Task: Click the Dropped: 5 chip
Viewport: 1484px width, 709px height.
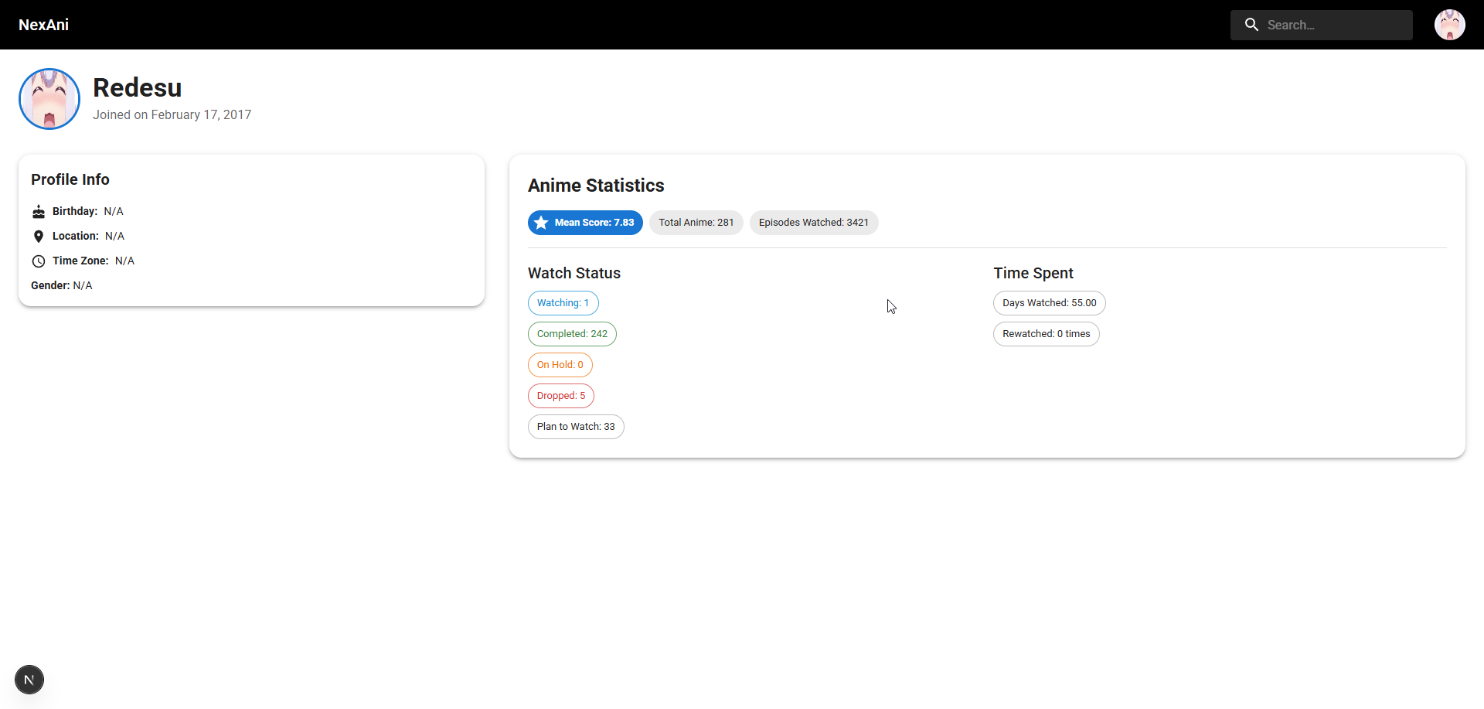Action: pyautogui.click(x=561, y=396)
